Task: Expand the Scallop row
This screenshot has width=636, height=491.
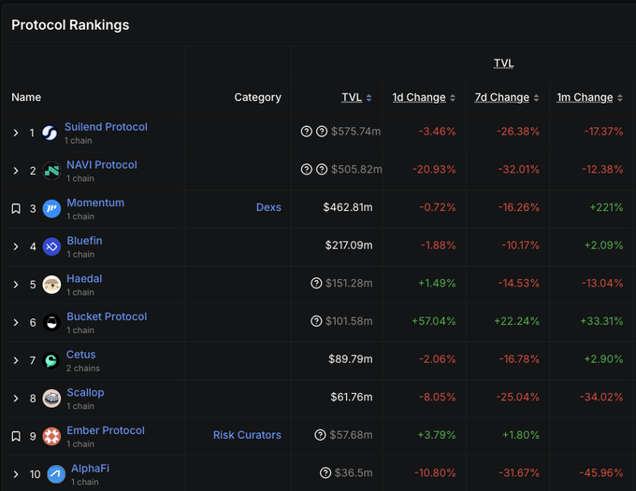Action: (x=16, y=399)
